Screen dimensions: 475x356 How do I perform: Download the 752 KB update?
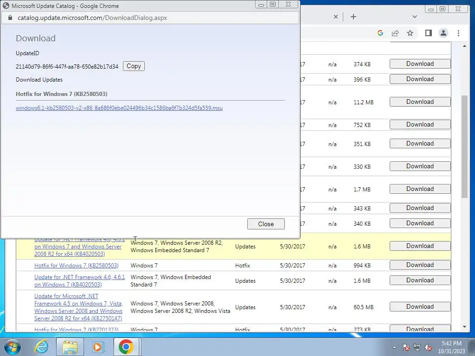point(420,124)
